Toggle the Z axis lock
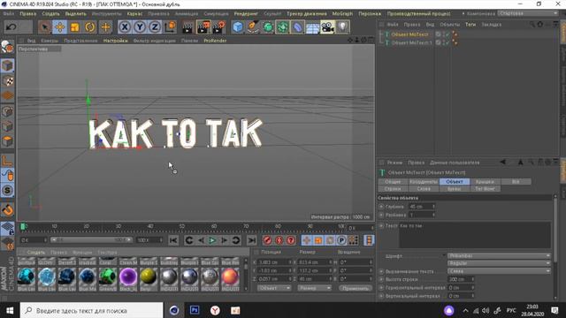The width and height of the screenshot is (566, 318). 155,27
